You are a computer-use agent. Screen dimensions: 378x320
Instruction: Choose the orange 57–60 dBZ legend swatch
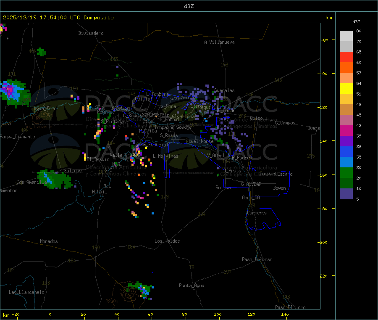[x=346, y=68]
